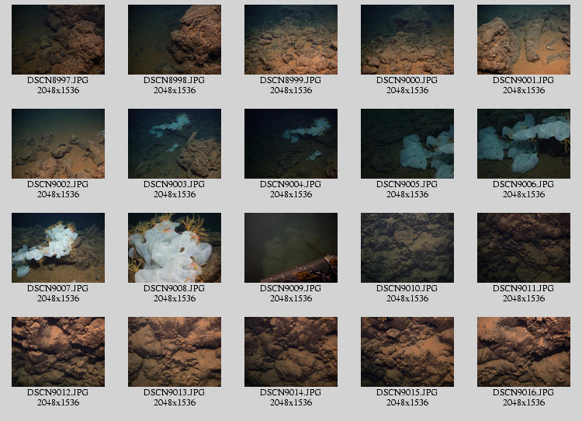View thumbnail DSCN9012.JPG
Screen dimensions: 582x421
click(x=58, y=352)
